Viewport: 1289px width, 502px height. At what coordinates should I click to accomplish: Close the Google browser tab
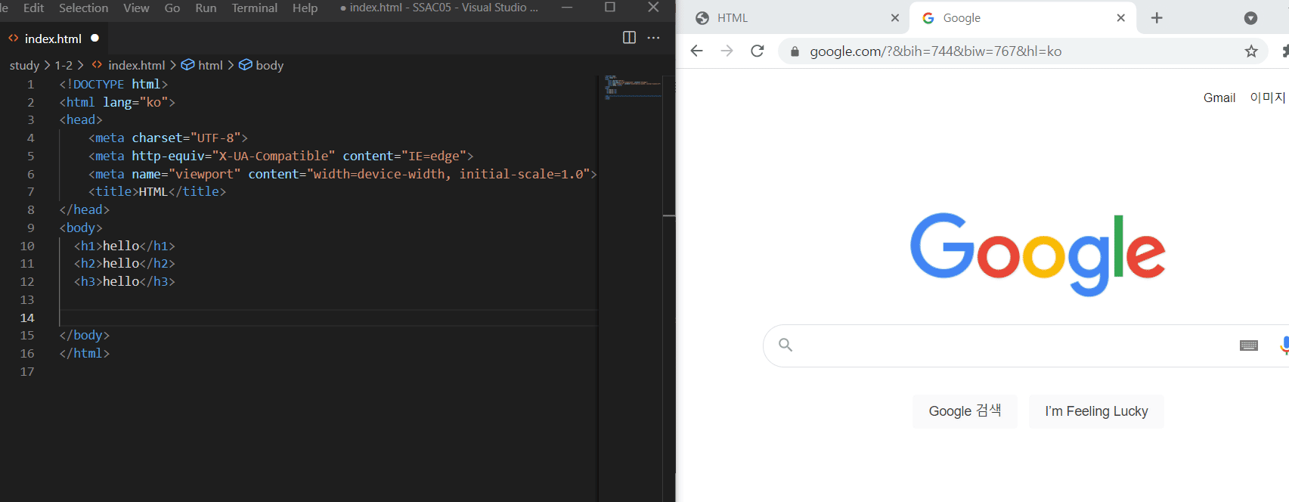[1121, 18]
